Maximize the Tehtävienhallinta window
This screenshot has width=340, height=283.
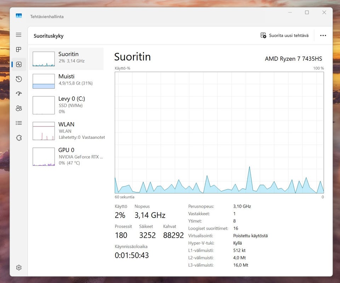307,12
